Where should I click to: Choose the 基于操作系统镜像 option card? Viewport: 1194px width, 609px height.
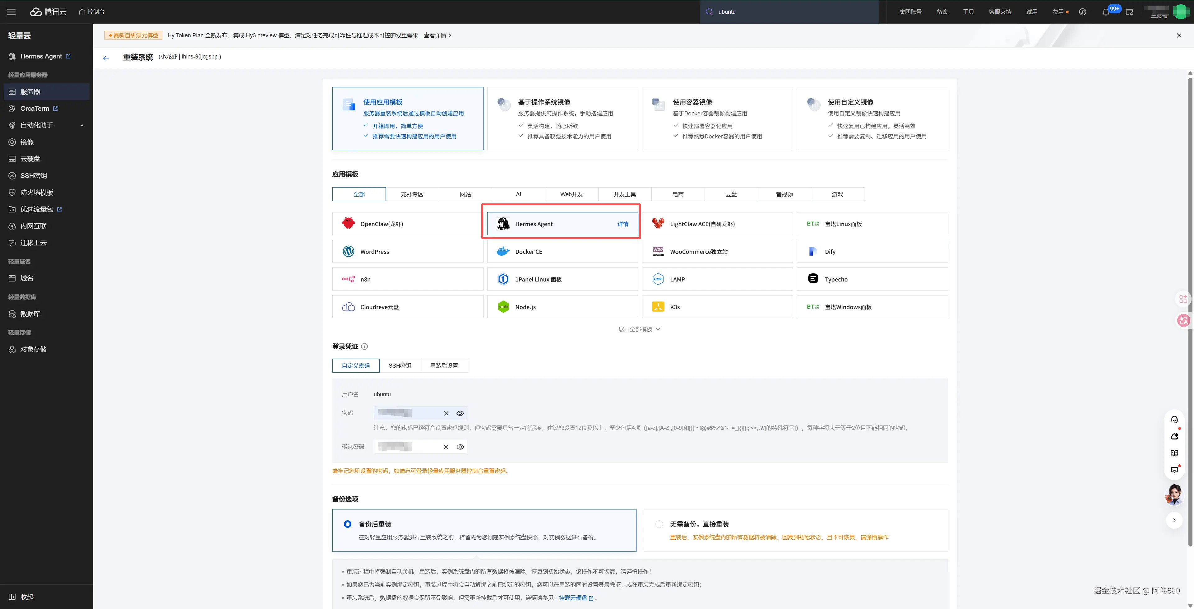pyautogui.click(x=563, y=119)
